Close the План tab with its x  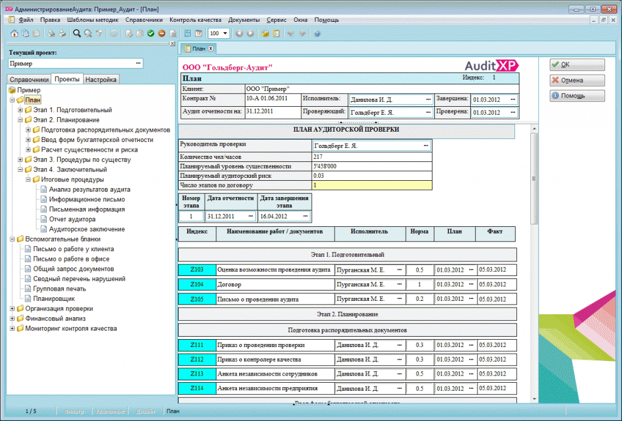click(211, 49)
